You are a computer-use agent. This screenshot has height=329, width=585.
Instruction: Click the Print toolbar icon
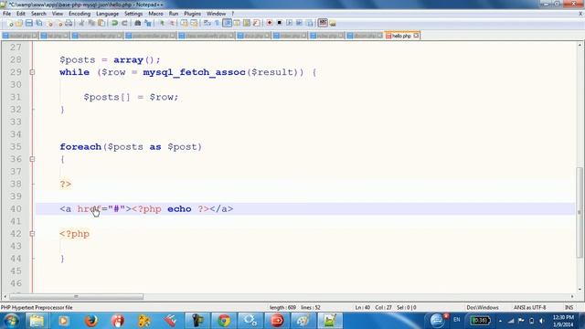(69, 23)
